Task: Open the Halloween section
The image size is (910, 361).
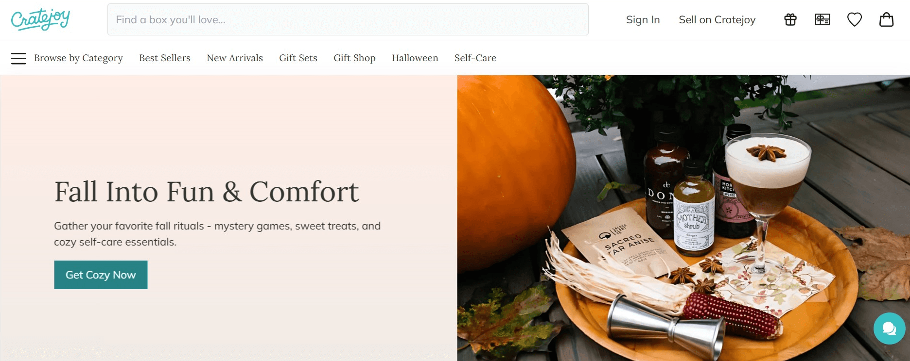Action: tap(415, 58)
